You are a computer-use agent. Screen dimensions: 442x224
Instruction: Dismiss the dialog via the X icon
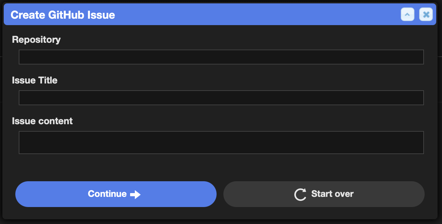click(x=426, y=15)
